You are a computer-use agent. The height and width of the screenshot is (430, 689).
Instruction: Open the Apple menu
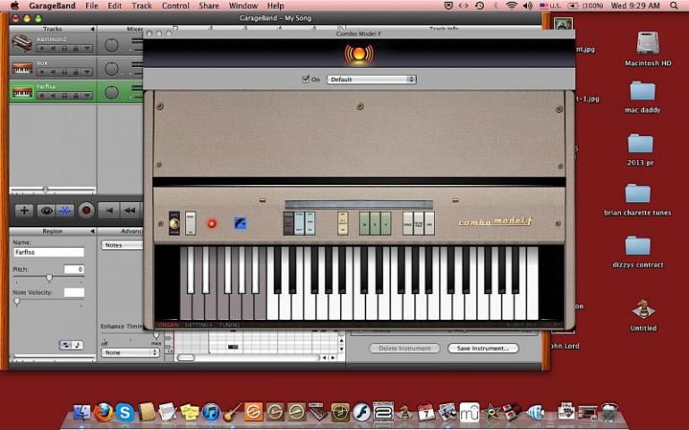(14, 5)
